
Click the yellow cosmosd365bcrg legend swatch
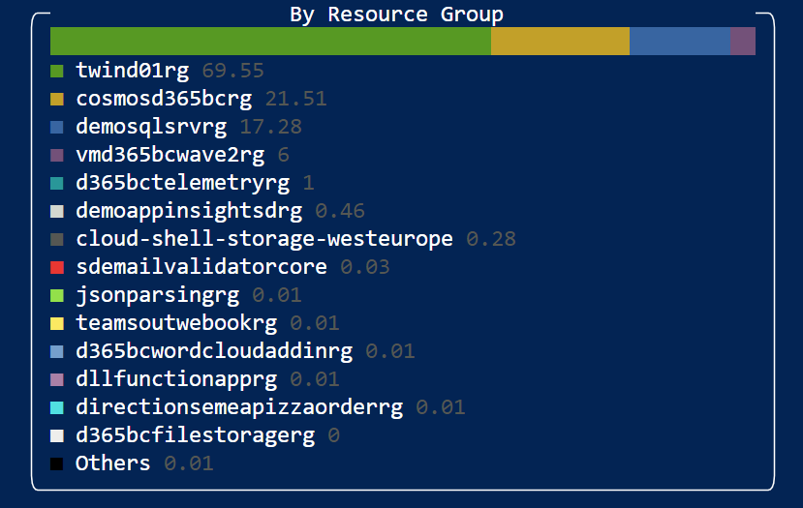pyautogui.click(x=57, y=99)
